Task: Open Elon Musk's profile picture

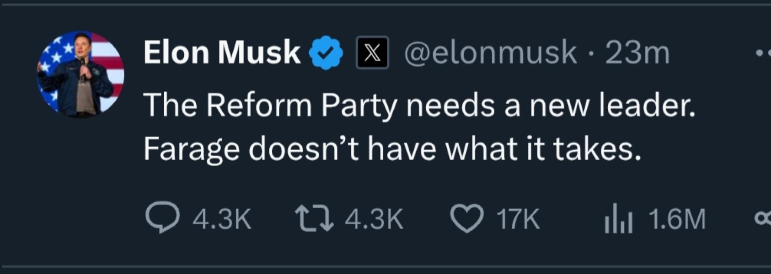Action: (x=80, y=74)
